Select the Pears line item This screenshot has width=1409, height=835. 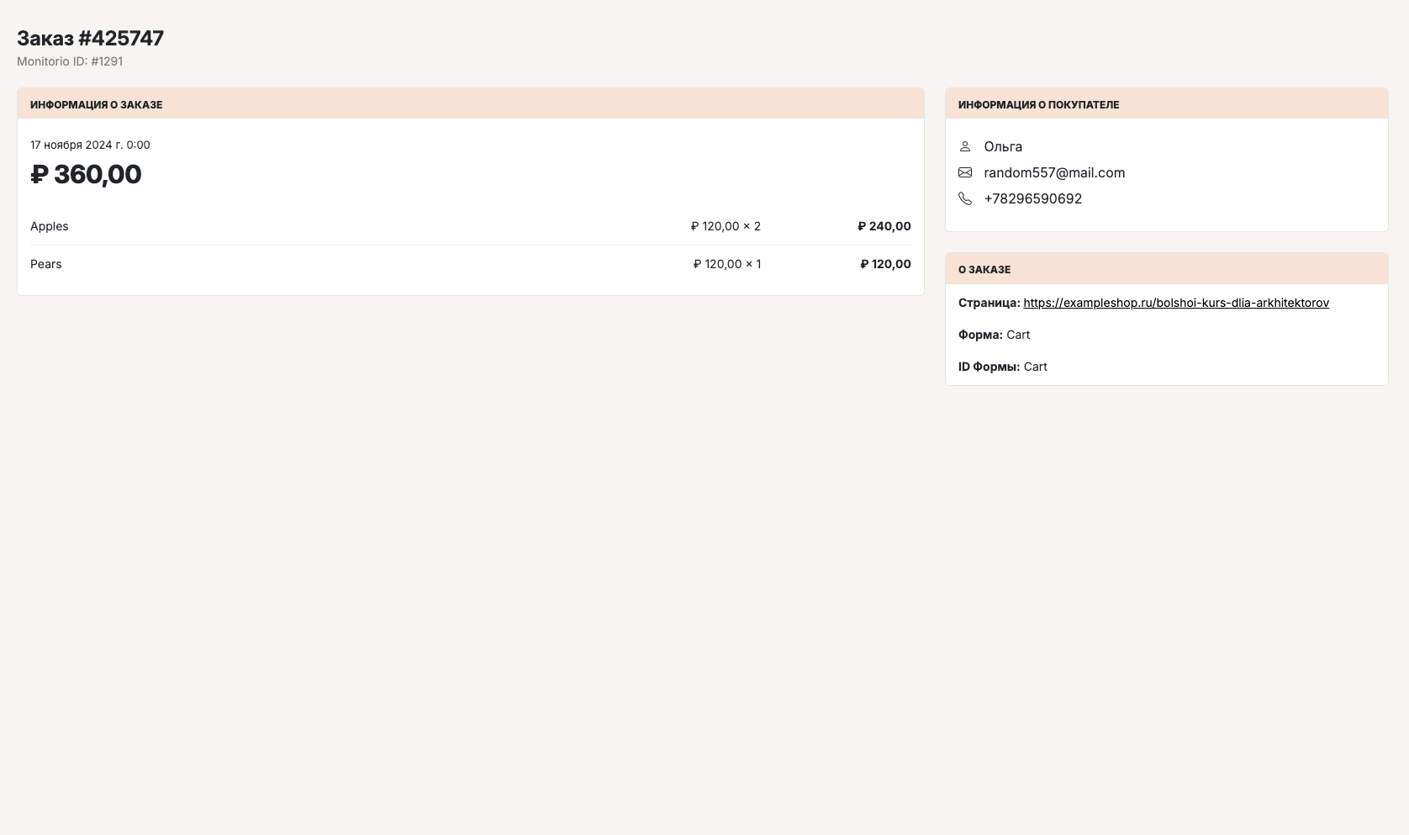(46, 264)
